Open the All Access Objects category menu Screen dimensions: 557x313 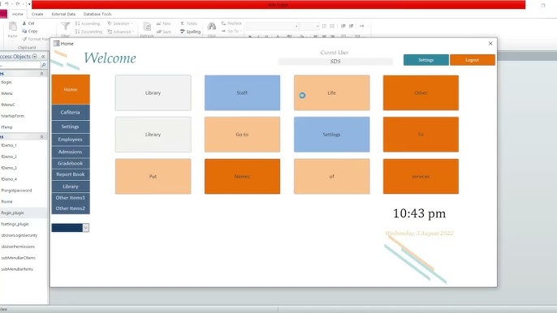click(x=34, y=57)
